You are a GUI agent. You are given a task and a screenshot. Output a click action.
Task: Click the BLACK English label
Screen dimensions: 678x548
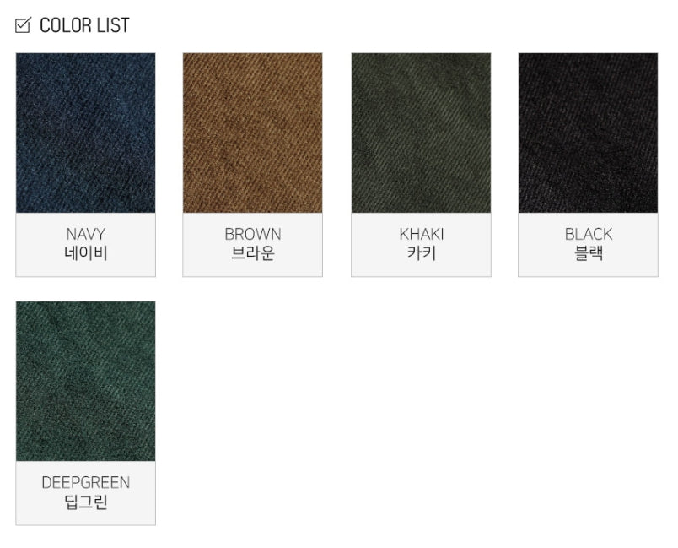[x=588, y=234]
